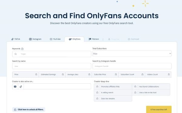Toggle the YouTube icon under Creator is also active on
This screenshot has width=182, height=113.
point(15,86)
